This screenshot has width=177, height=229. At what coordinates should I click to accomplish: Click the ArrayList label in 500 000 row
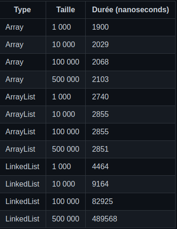[20, 149]
